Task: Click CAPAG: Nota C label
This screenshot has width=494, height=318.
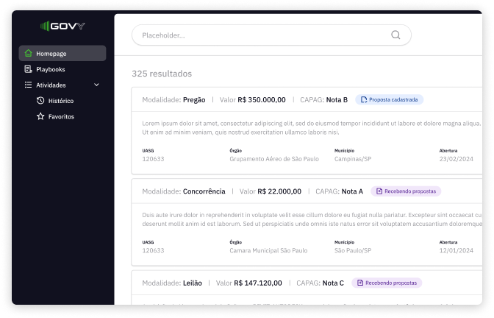Action: pos(320,283)
